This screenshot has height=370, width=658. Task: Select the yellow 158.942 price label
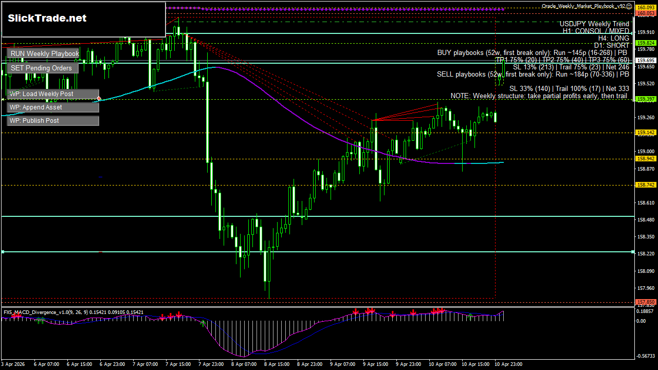pyautogui.click(x=646, y=159)
